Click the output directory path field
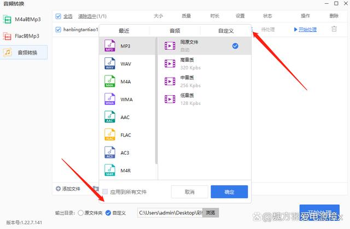The image size is (350, 229). (171, 213)
